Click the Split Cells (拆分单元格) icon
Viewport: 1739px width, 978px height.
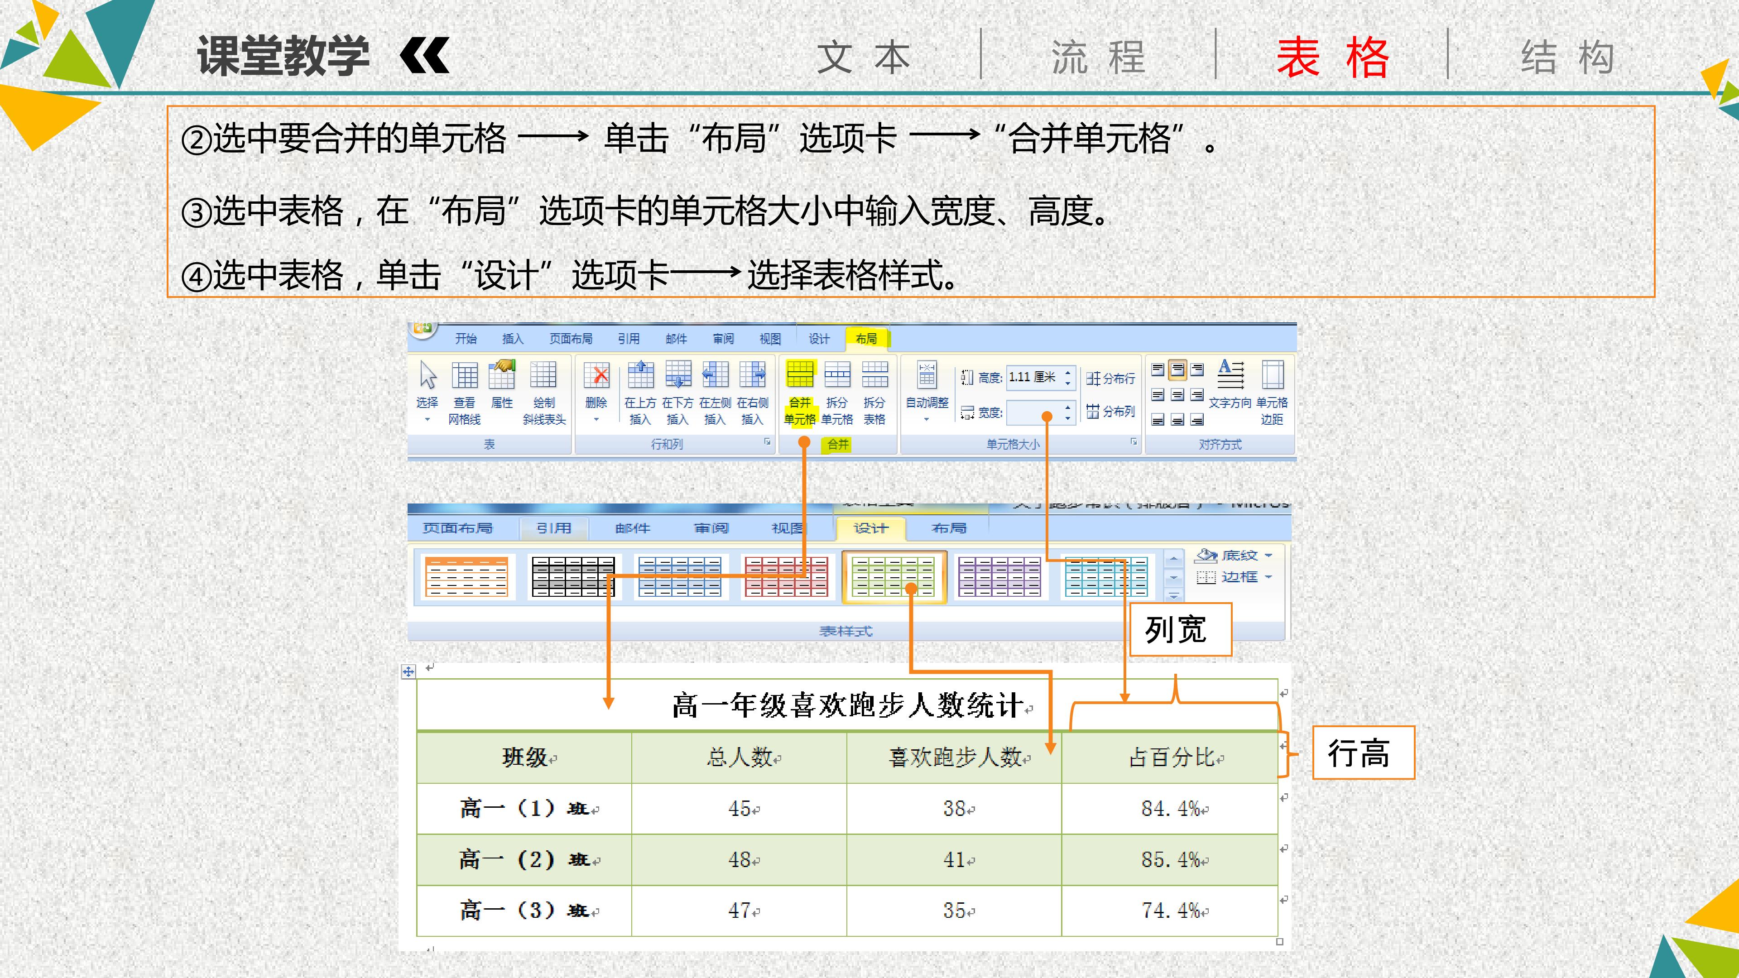click(837, 392)
